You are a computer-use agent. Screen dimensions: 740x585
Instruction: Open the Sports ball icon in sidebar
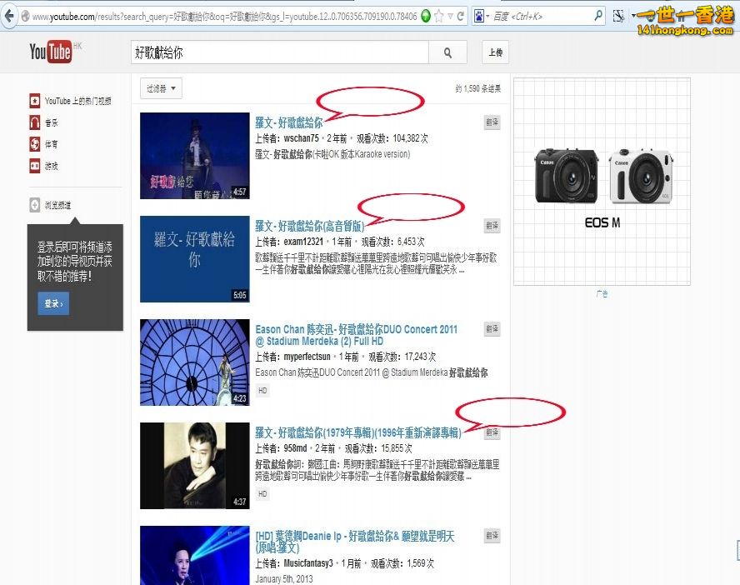tap(34, 144)
